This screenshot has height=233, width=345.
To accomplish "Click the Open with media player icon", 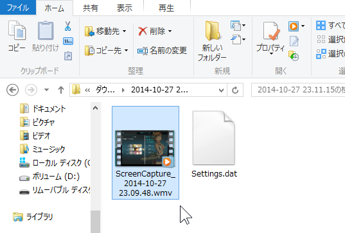I will coord(294,26).
